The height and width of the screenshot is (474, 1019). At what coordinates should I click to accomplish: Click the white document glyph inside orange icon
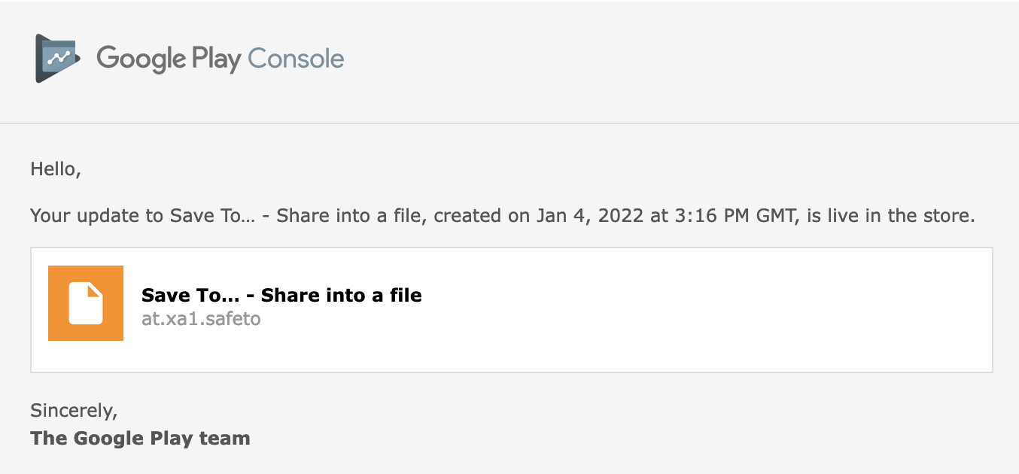point(86,303)
